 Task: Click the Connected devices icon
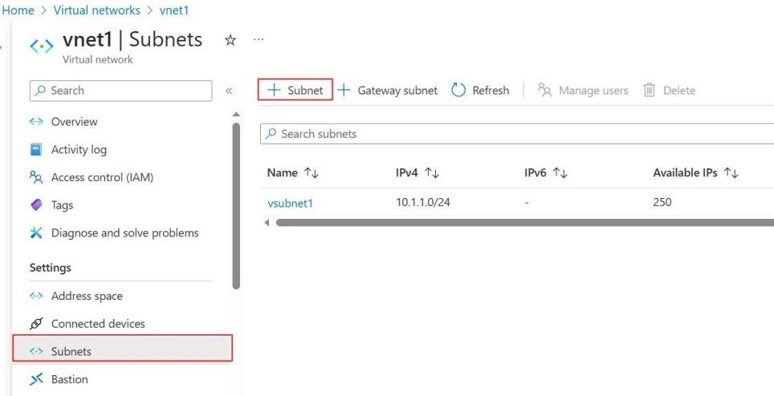(36, 324)
